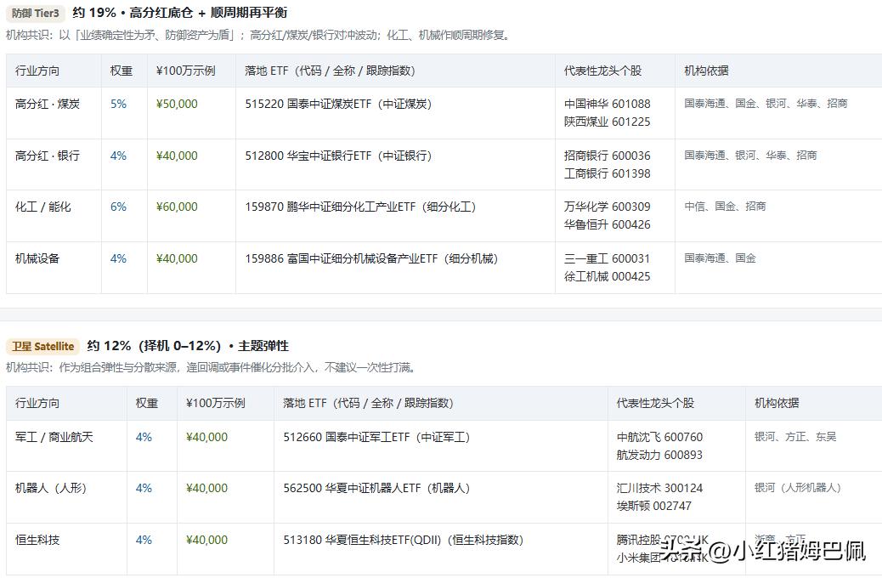Click stock 陕西煤业 601225

tap(607, 122)
